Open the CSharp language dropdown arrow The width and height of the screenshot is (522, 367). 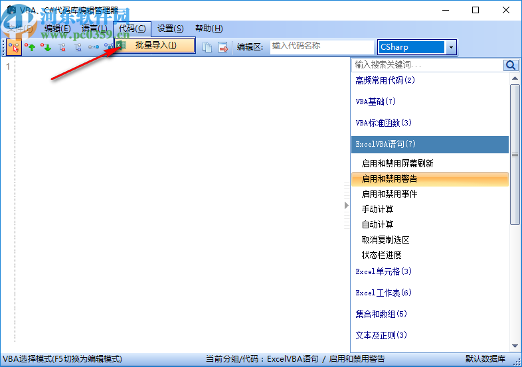click(451, 47)
